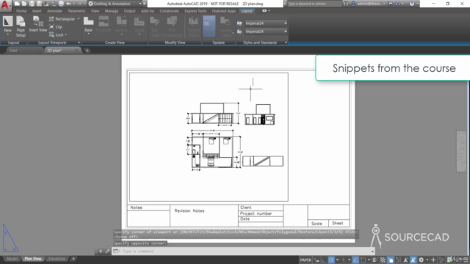Click the Save As icon in quick access toolbar

point(39,4)
